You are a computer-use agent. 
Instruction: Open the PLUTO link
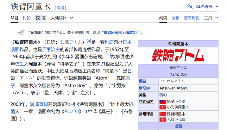pos(71,111)
